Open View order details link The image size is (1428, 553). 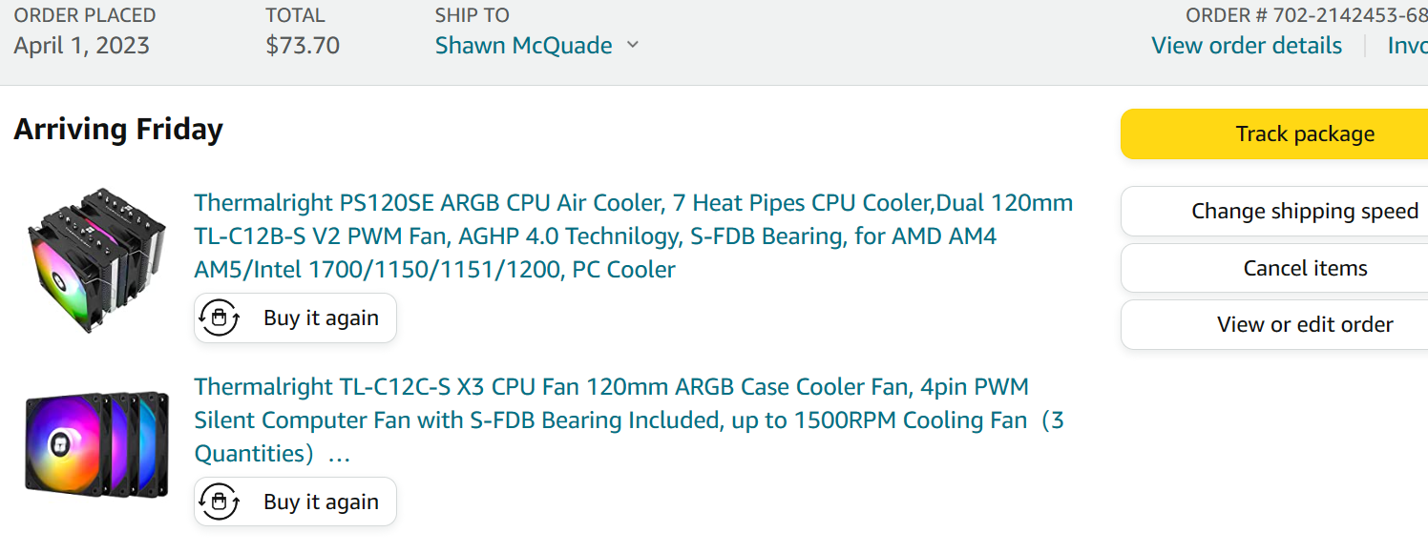tap(1247, 45)
